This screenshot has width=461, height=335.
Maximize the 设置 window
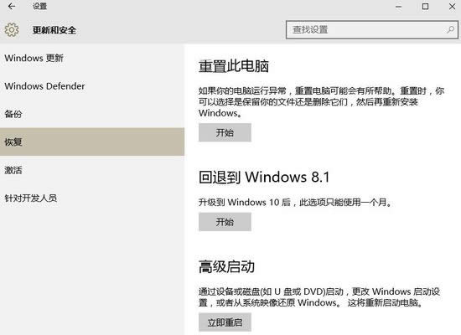point(425,6)
